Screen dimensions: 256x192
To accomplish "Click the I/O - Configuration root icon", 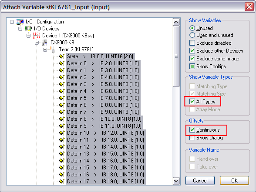I will (x=20, y=22).
